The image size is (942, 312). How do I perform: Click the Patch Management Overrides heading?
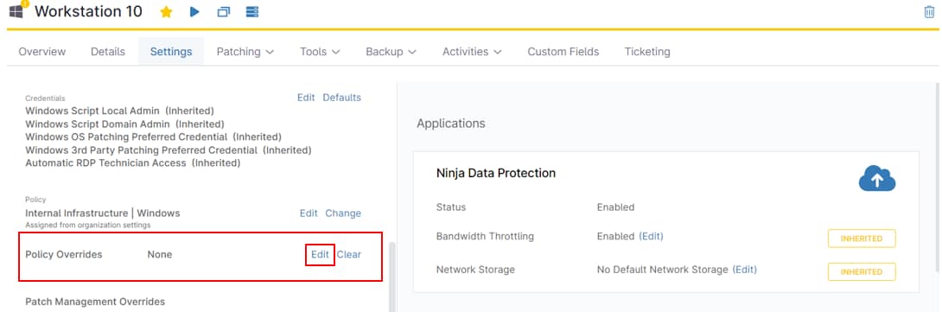pos(95,301)
